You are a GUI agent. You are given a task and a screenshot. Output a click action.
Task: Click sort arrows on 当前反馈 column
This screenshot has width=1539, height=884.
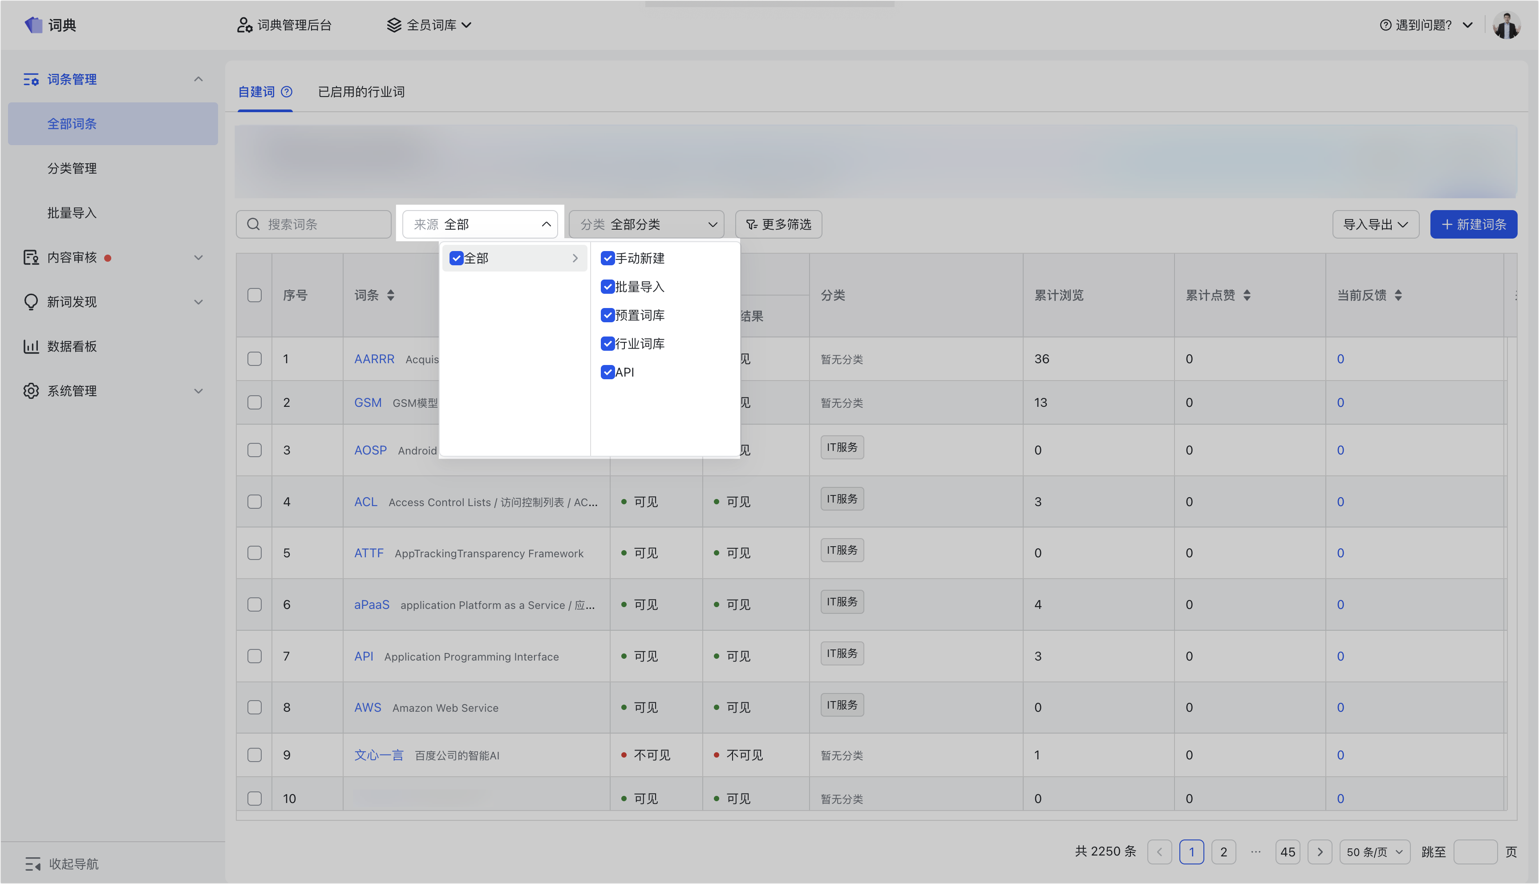(x=1398, y=295)
